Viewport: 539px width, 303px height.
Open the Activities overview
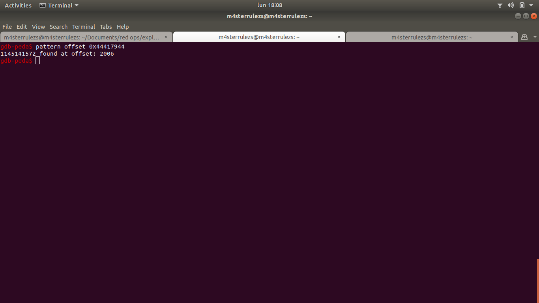pyautogui.click(x=18, y=6)
